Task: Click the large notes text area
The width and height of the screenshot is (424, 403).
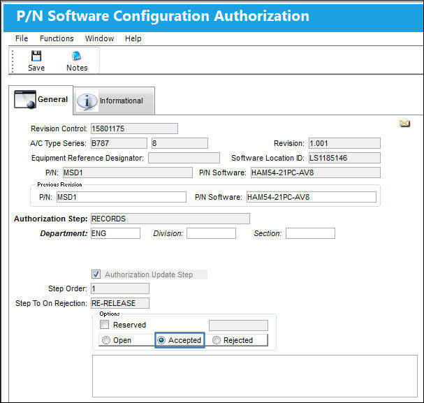Action: pyautogui.click(x=255, y=376)
